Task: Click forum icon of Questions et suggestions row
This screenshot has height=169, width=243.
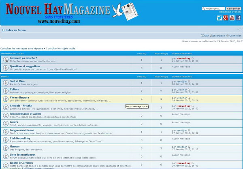Action: [x=6, y=68]
